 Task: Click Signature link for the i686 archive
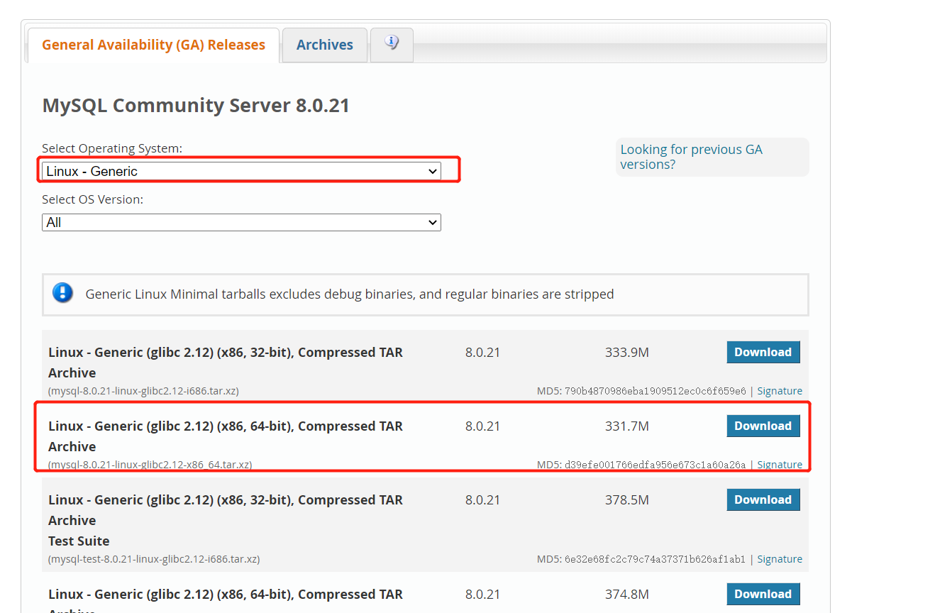780,391
